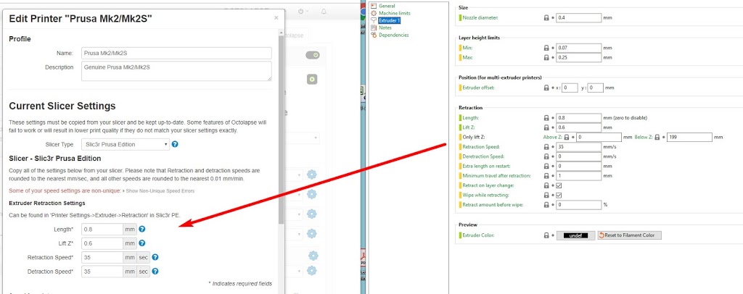743x294 pixels.
Task: Toggle Wipe while retracting checkbox
Action: (559, 196)
